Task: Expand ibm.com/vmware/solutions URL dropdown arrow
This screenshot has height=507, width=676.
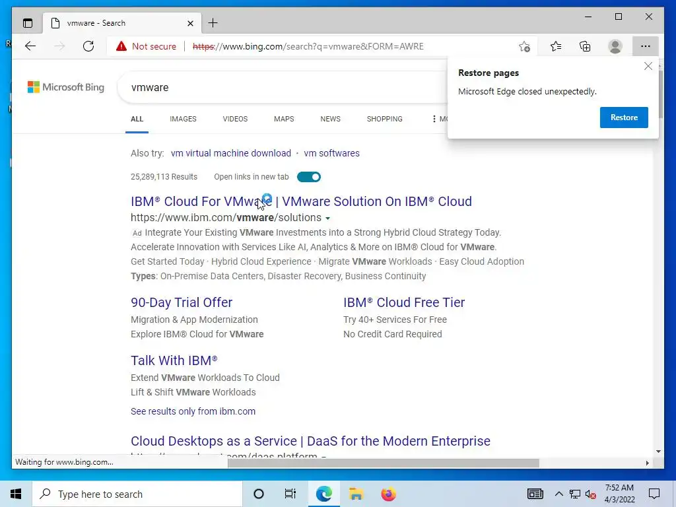Action: (x=327, y=219)
